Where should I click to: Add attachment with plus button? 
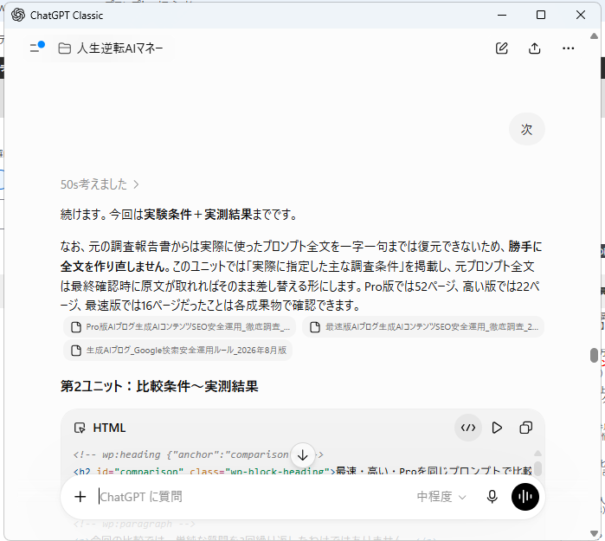pyautogui.click(x=80, y=497)
